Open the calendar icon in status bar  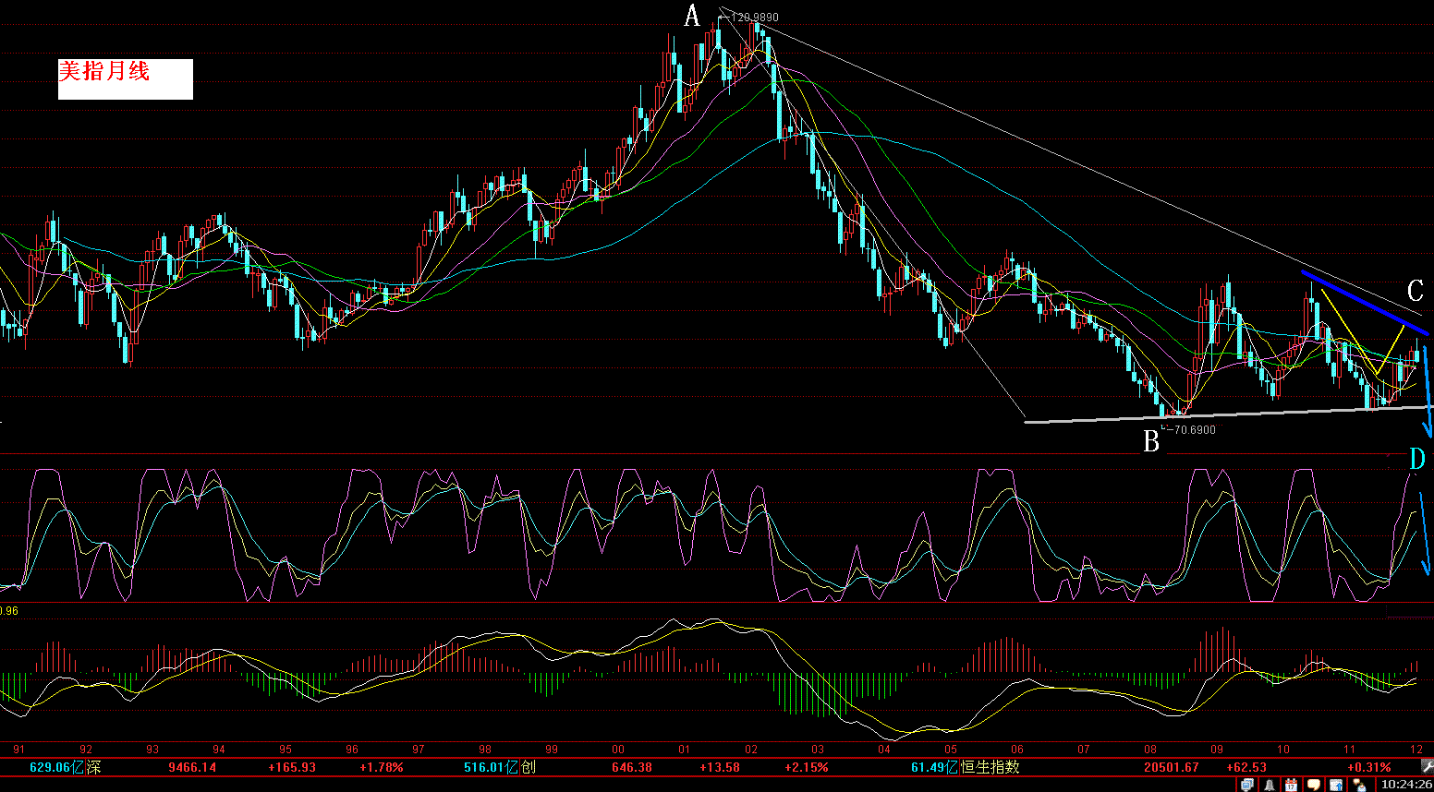1291,785
